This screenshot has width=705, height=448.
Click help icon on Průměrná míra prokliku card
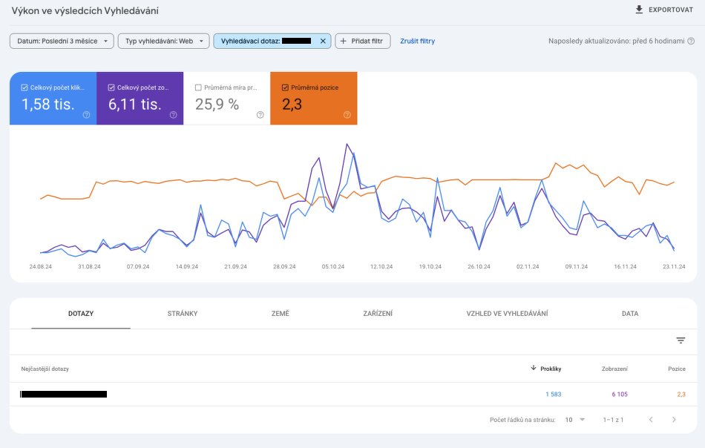pos(260,115)
